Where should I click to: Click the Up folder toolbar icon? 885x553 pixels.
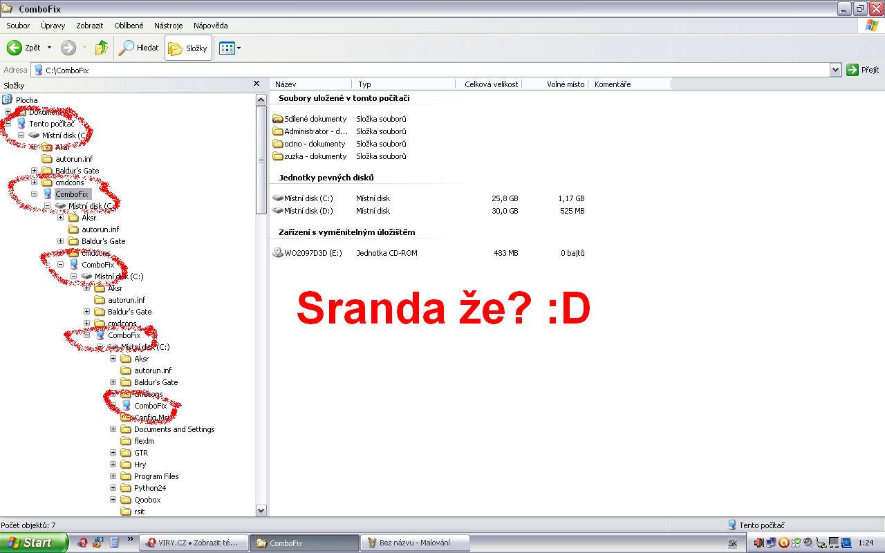[x=102, y=48]
